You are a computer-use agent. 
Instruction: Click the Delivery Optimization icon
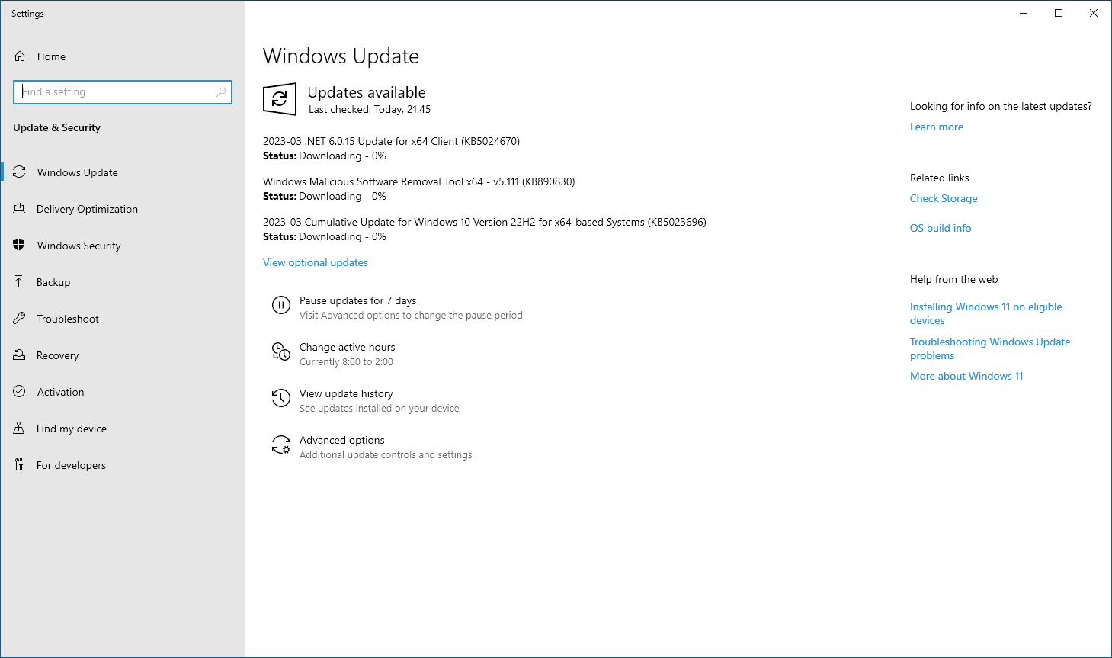20,209
